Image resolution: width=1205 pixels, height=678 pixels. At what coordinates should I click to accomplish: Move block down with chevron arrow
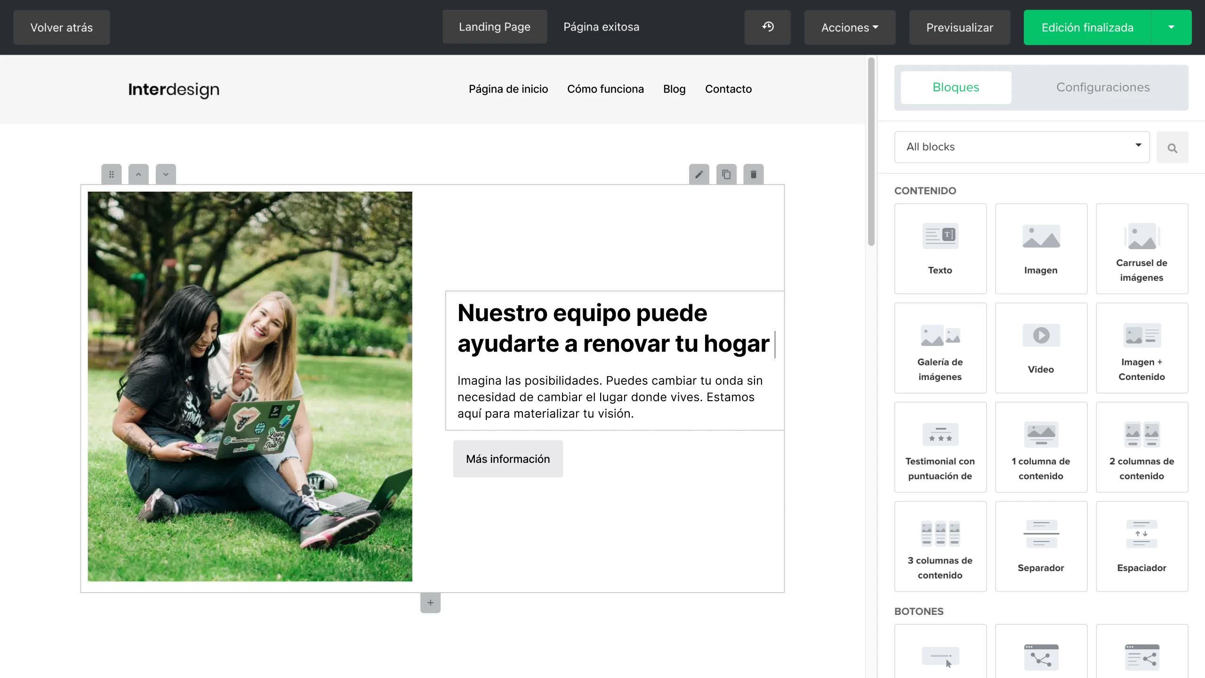click(x=166, y=175)
